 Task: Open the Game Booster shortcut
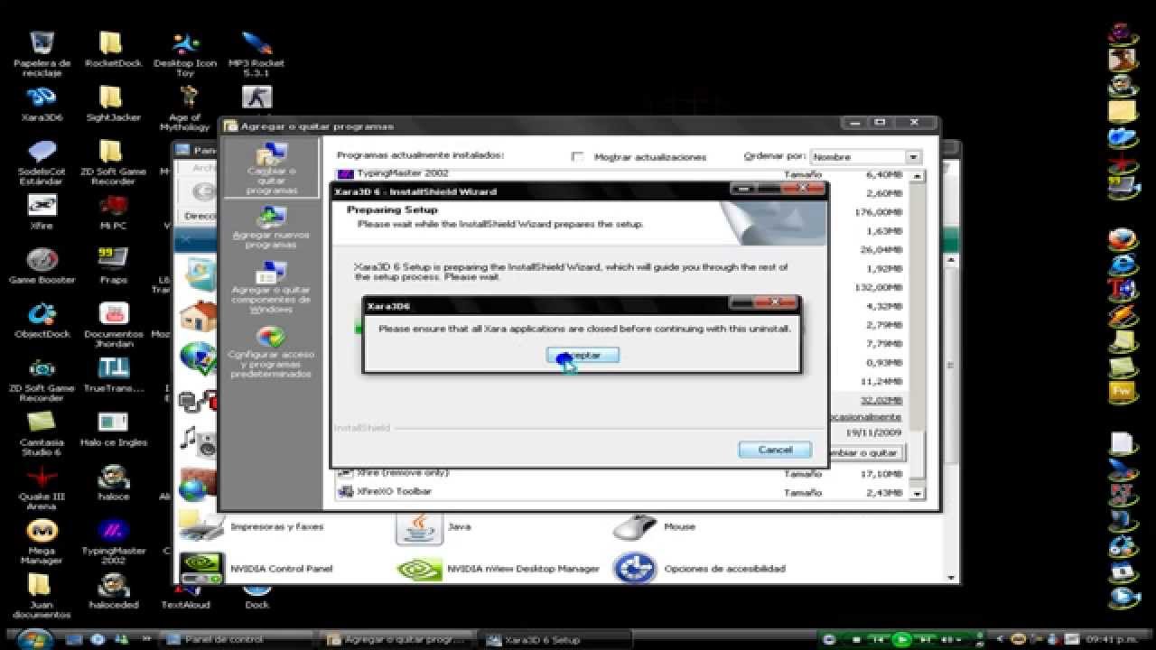[42, 267]
